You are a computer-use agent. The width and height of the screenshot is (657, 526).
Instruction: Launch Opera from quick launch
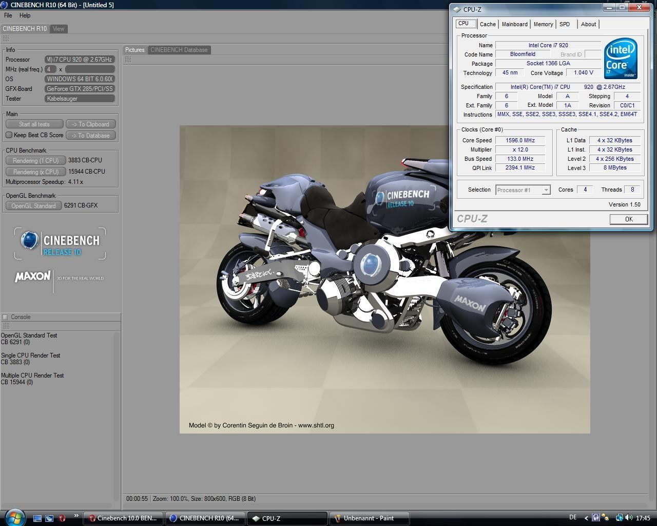(x=62, y=518)
